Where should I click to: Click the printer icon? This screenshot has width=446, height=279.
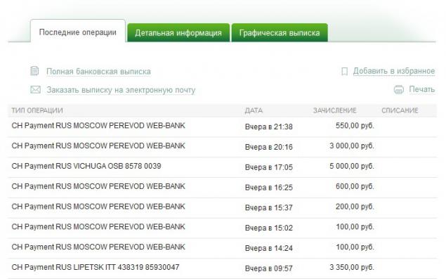pyautogui.click(x=398, y=90)
